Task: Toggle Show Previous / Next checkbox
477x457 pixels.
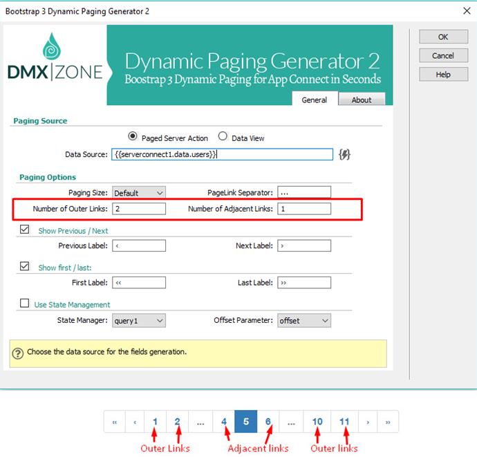Action: 24,229
